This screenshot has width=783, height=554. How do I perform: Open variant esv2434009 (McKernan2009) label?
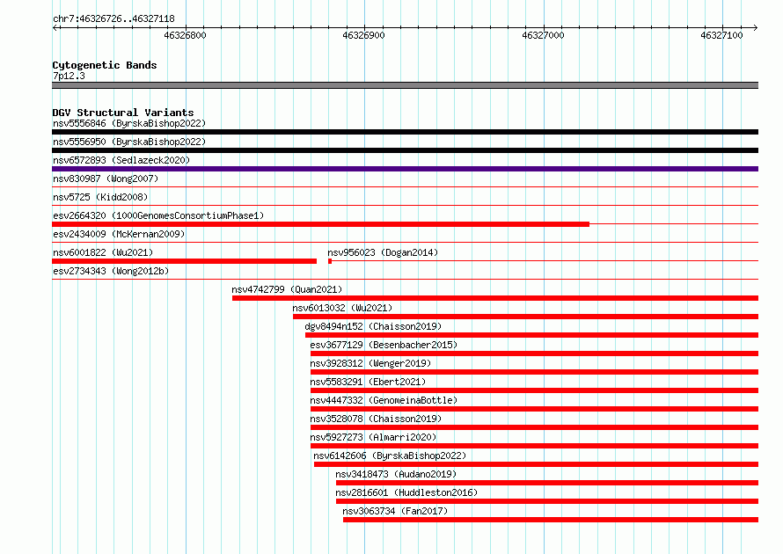click(119, 234)
